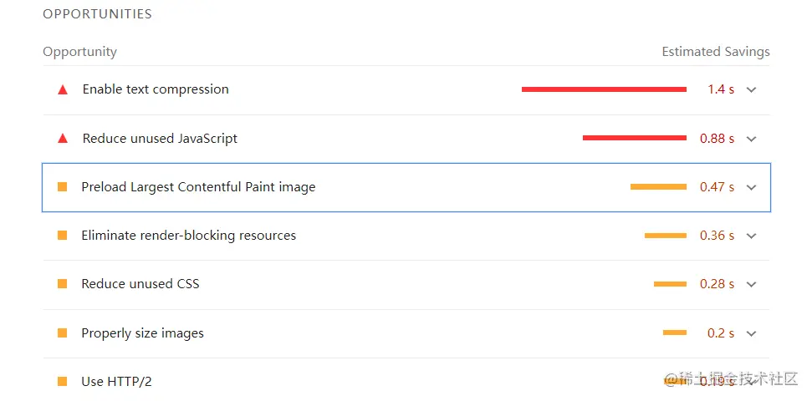The height and width of the screenshot is (401, 812).
Task: Expand the Reduce unused CSS chevron
Action: pyautogui.click(x=751, y=284)
